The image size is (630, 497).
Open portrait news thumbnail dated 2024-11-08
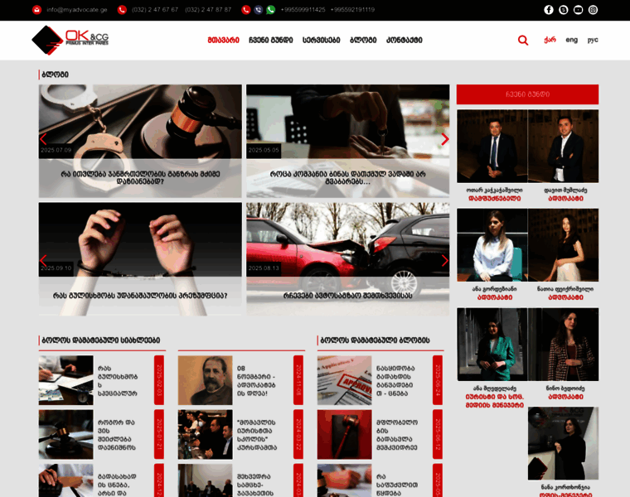point(206,380)
